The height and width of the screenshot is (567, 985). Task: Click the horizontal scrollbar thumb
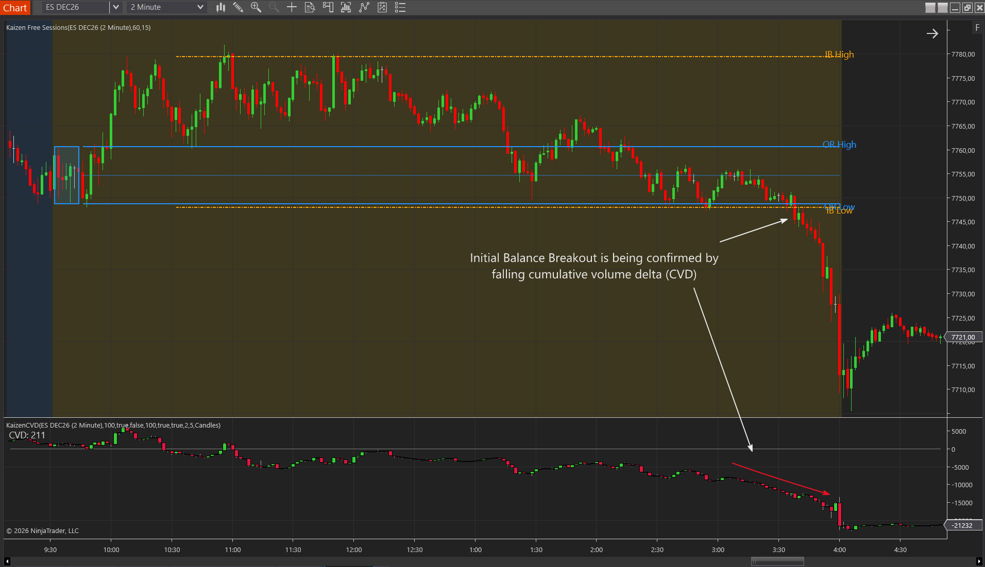pyautogui.click(x=777, y=561)
